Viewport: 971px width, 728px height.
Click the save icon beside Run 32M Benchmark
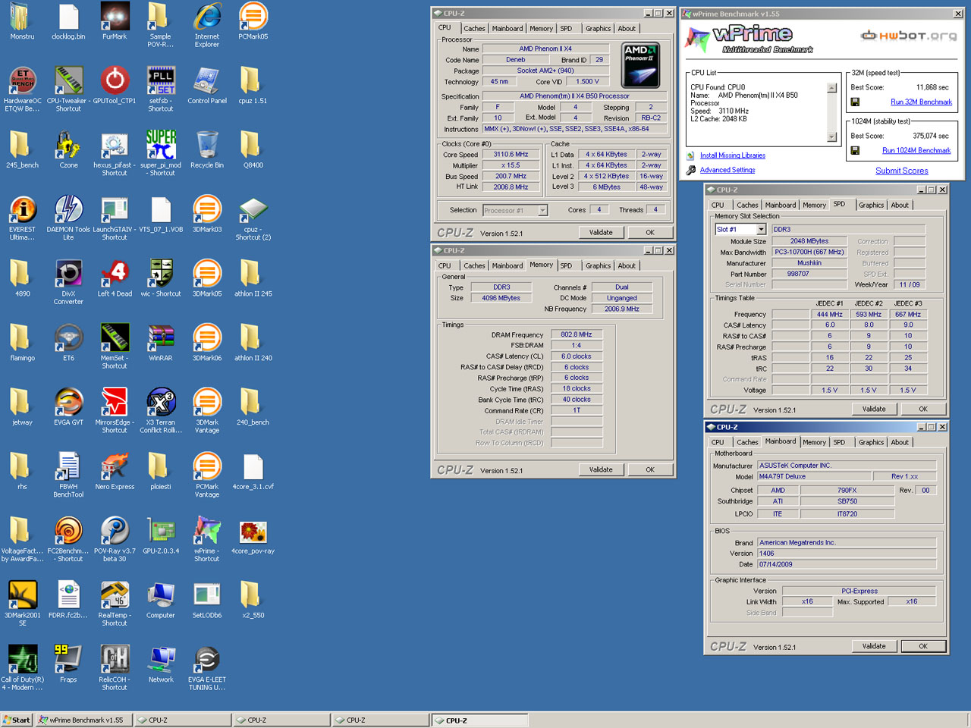pyautogui.click(x=855, y=102)
